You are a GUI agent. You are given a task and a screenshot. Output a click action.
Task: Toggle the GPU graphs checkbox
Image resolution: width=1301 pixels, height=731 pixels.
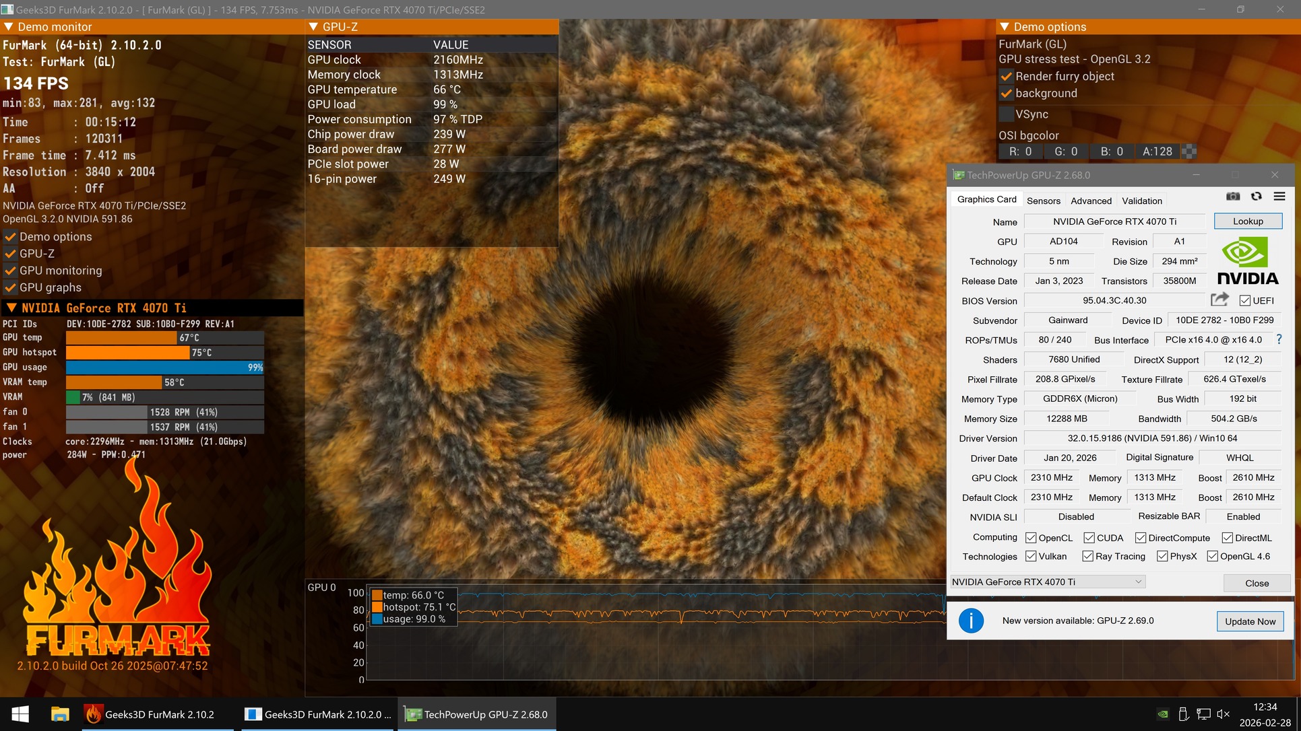10,287
